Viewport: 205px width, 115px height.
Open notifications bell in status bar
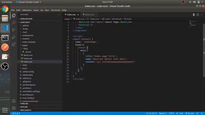[202, 113]
